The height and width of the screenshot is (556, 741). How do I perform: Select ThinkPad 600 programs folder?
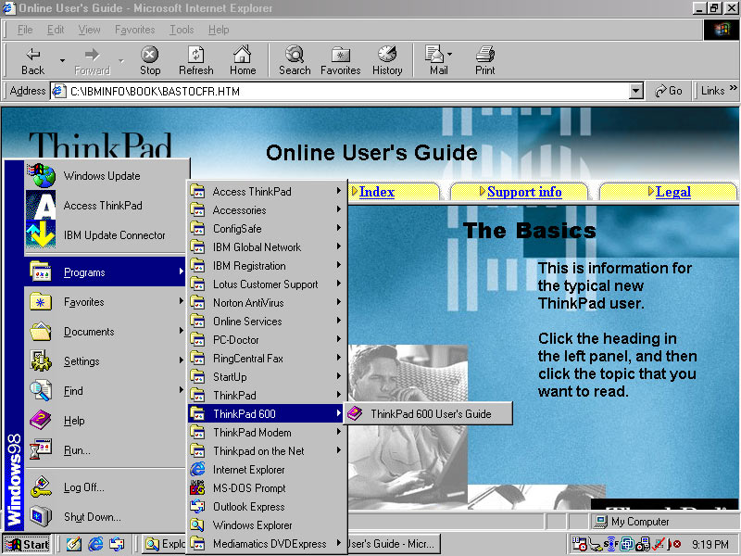267,413
